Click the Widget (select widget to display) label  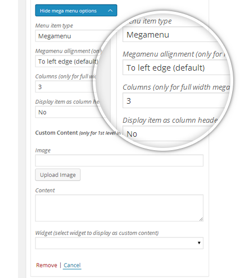click(x=97, y=233)
